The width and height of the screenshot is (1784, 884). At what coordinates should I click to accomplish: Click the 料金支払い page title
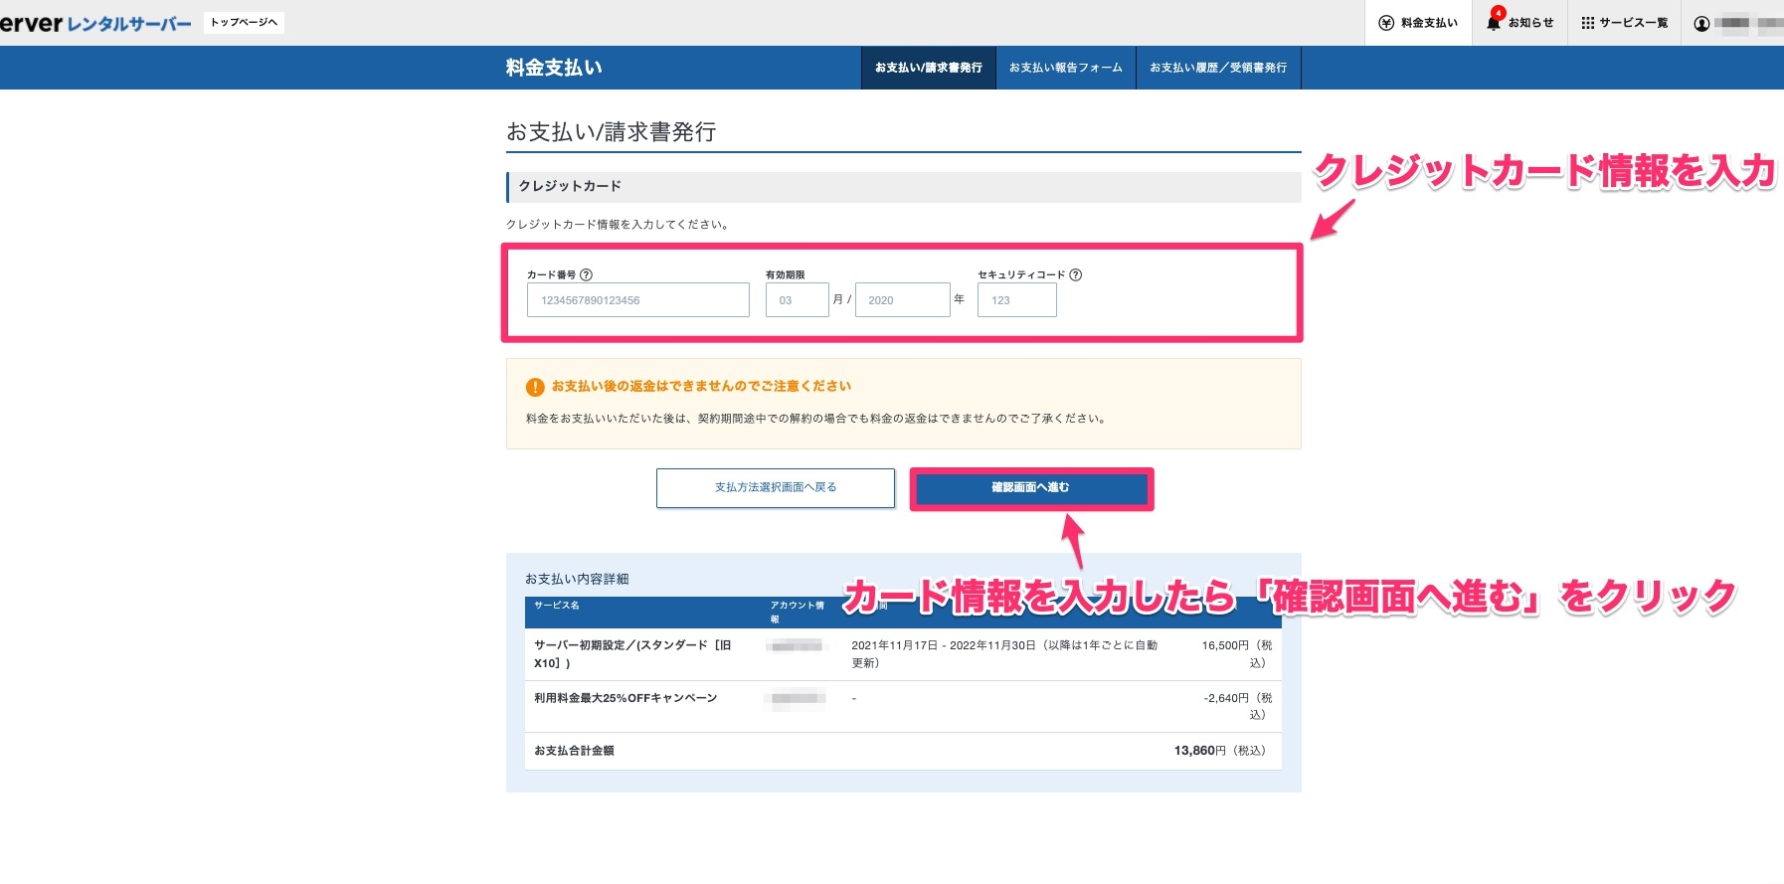click(x=554, y=68)
